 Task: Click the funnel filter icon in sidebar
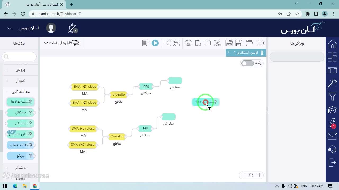point(332,97)
